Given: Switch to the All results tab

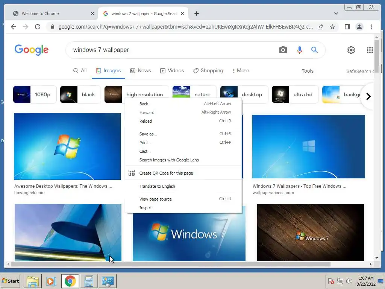Looking at the screenshot, I should coord(80,70).
